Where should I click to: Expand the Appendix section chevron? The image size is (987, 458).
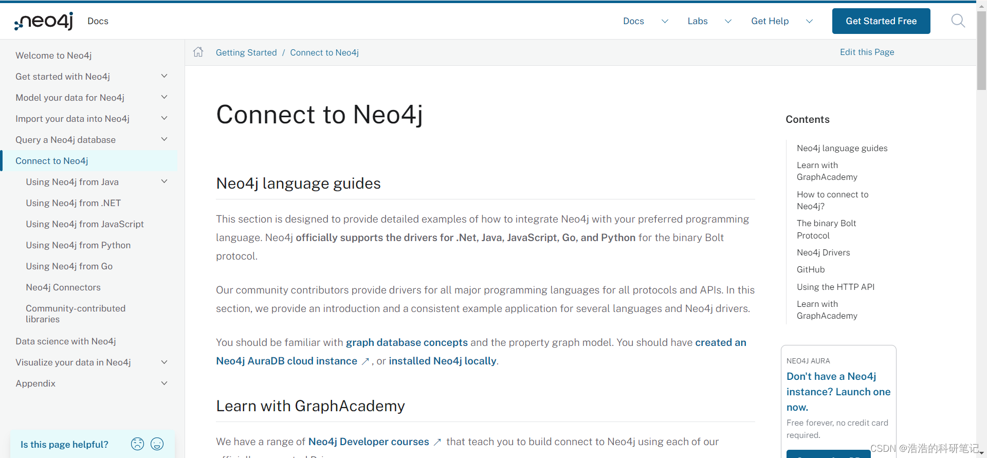[x=164, y=383]
